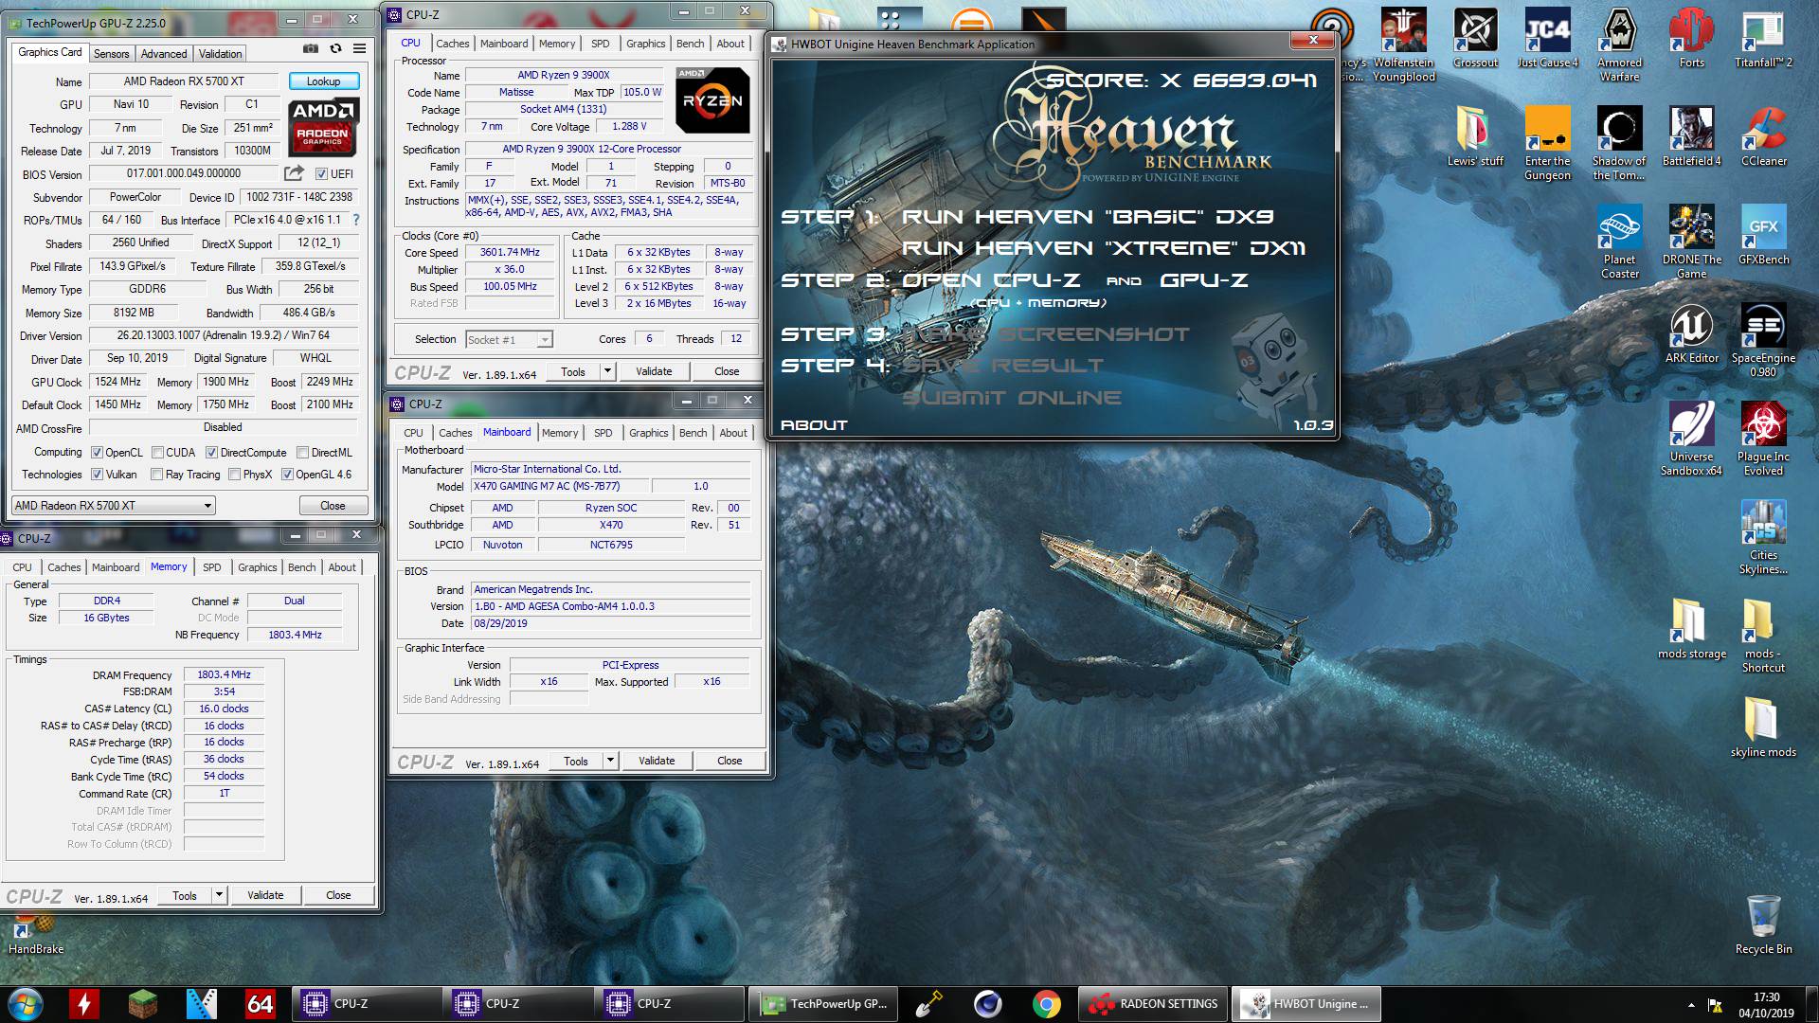This screenshot has height=1023, width=1819.
Task: Open SPD tab in CPU-Z Mainboard window
Action: [603, 433]
